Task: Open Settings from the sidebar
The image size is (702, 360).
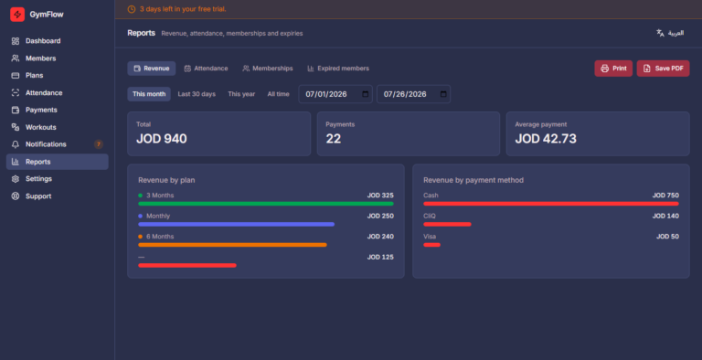Action: 58,179
